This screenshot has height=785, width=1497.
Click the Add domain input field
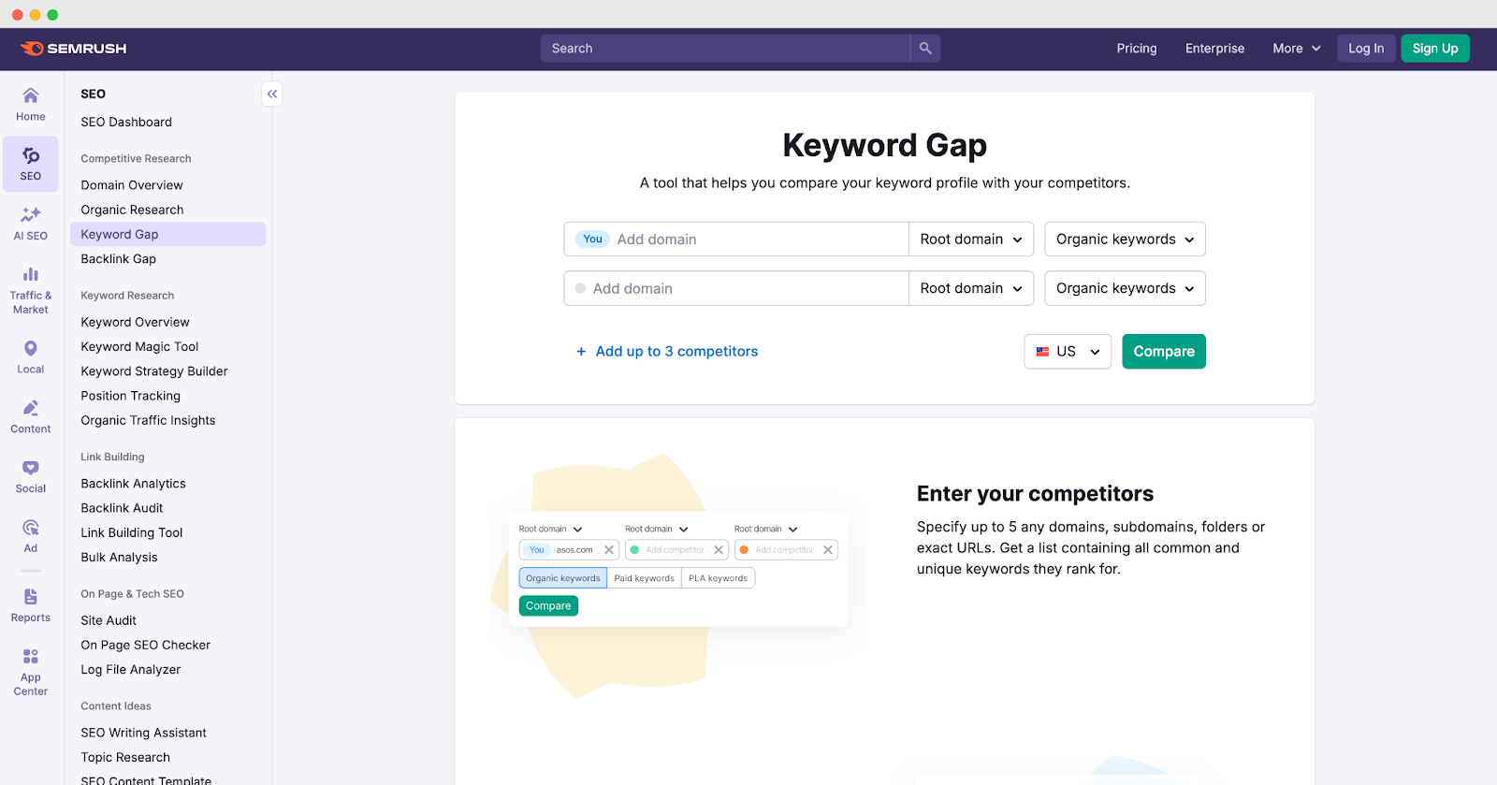point(748,239)
